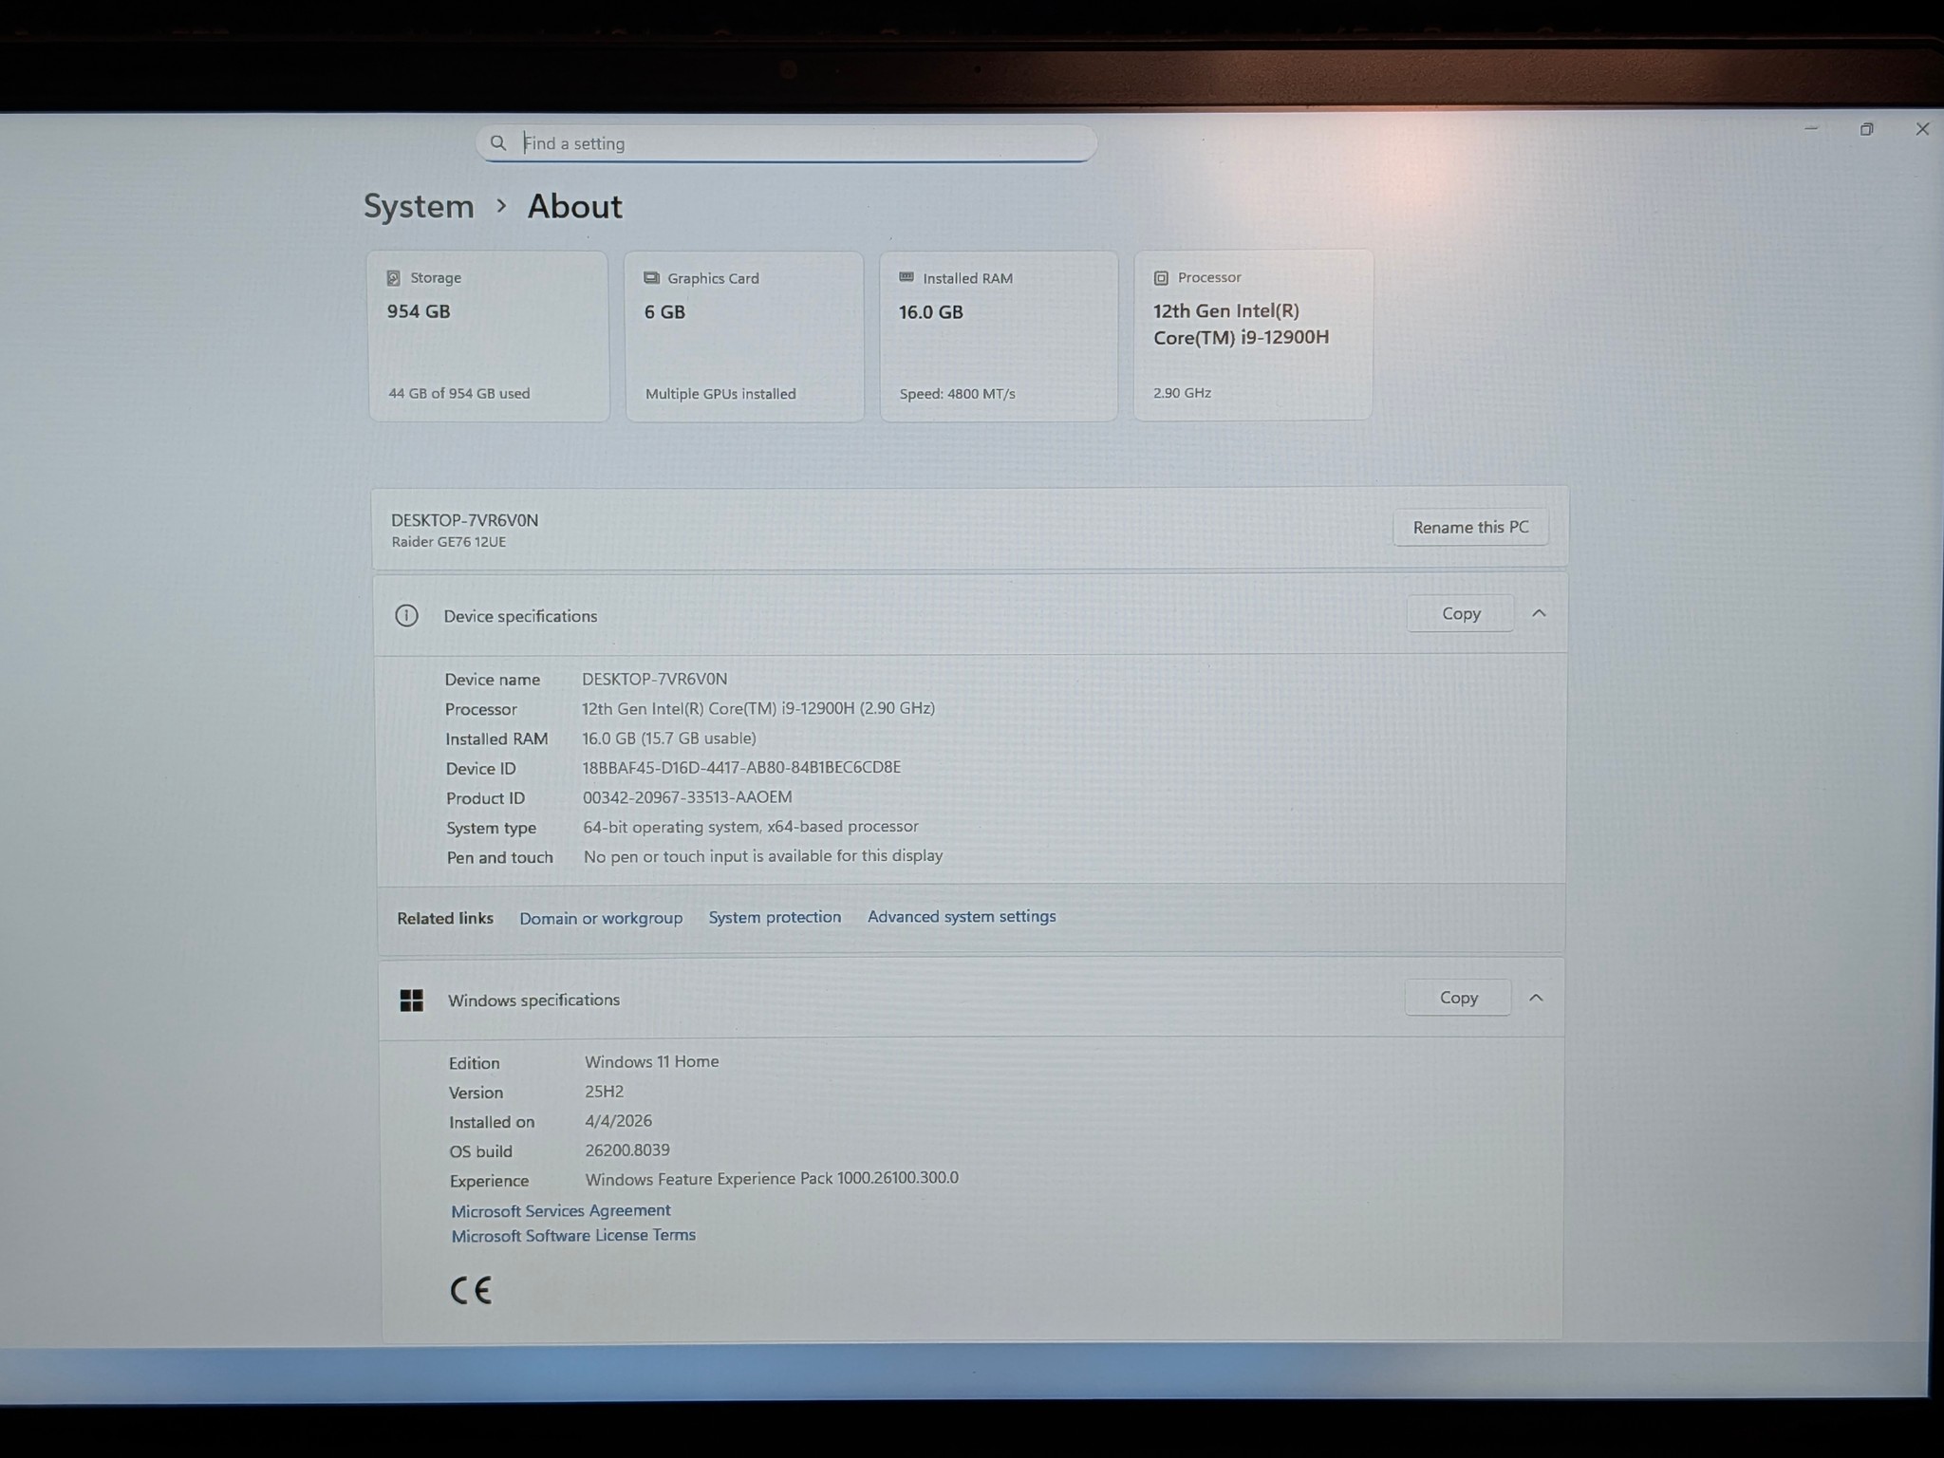
Task: Click the Graphics Card icon
Action: click(x=651, y=278)
